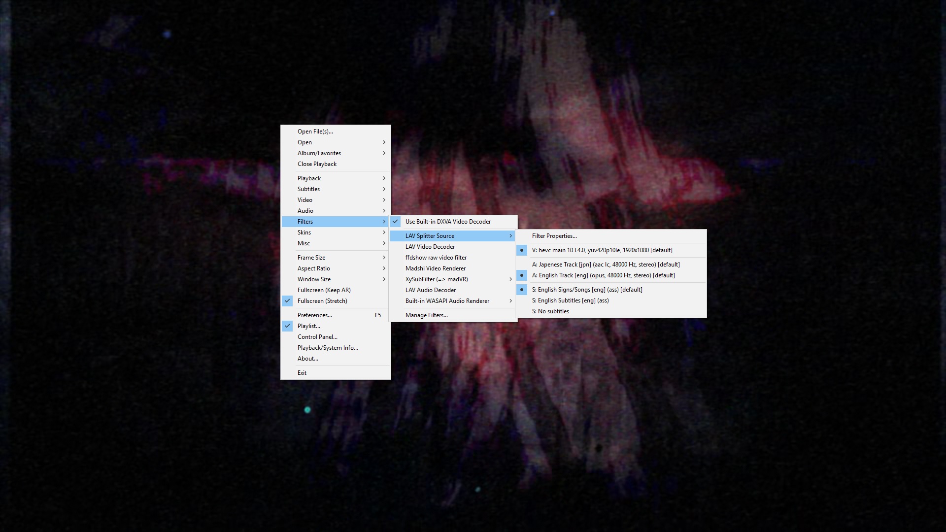Open LAV Video Decoder filter entry

(430, 247)
